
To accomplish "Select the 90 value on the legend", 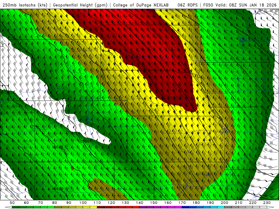I will click(69, 203).
